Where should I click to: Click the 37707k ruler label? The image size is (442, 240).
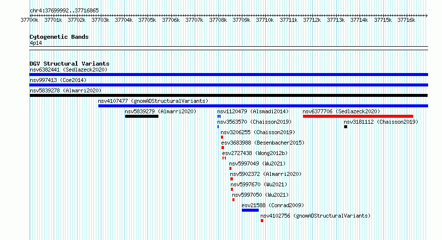point(194,20)
